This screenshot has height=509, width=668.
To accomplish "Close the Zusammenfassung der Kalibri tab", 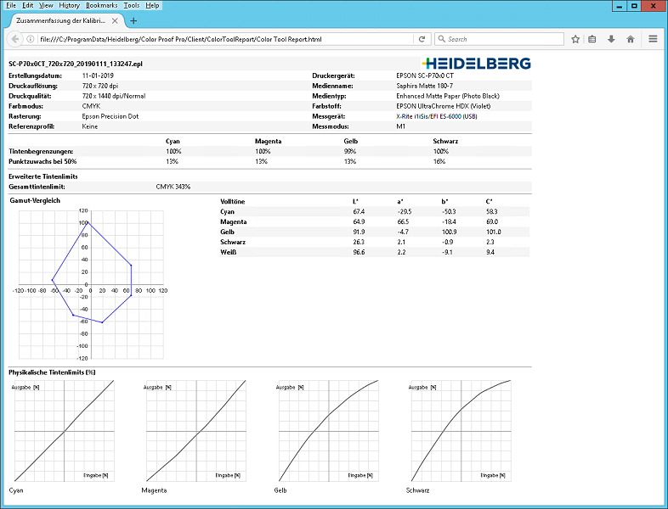I will [115, 20].
